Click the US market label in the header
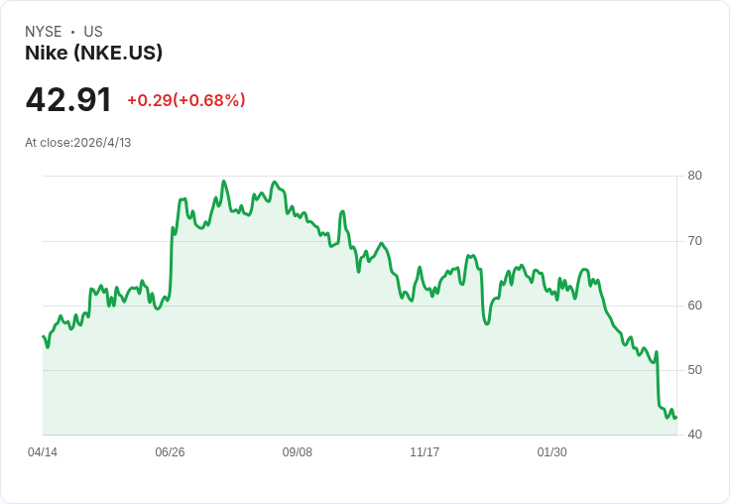The height and width of the screenshot is (504, 730). pyautogui.click(x=93, y=32)
